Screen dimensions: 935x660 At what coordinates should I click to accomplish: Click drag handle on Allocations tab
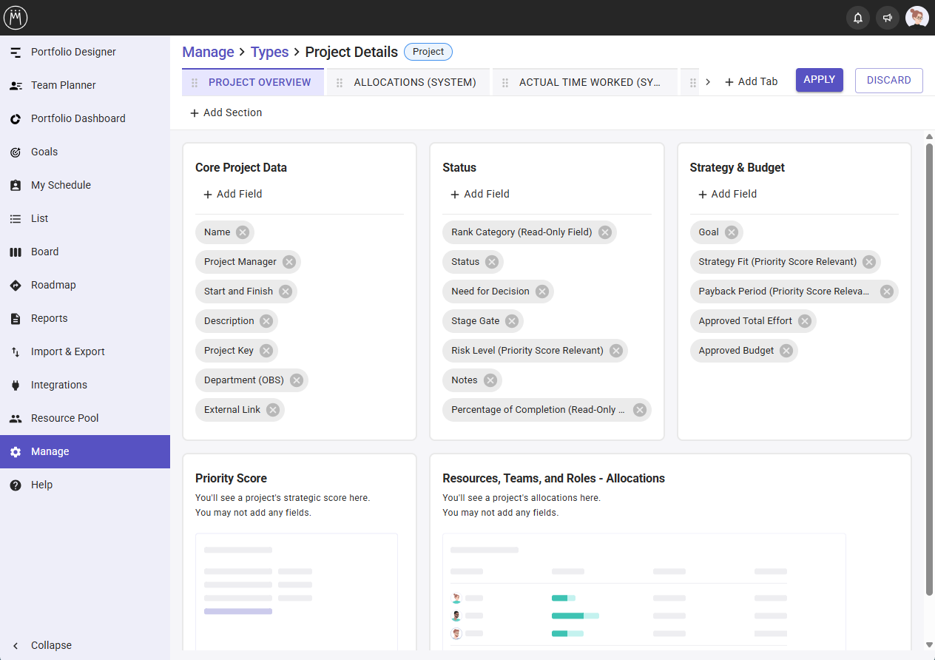tap(340, 82)
